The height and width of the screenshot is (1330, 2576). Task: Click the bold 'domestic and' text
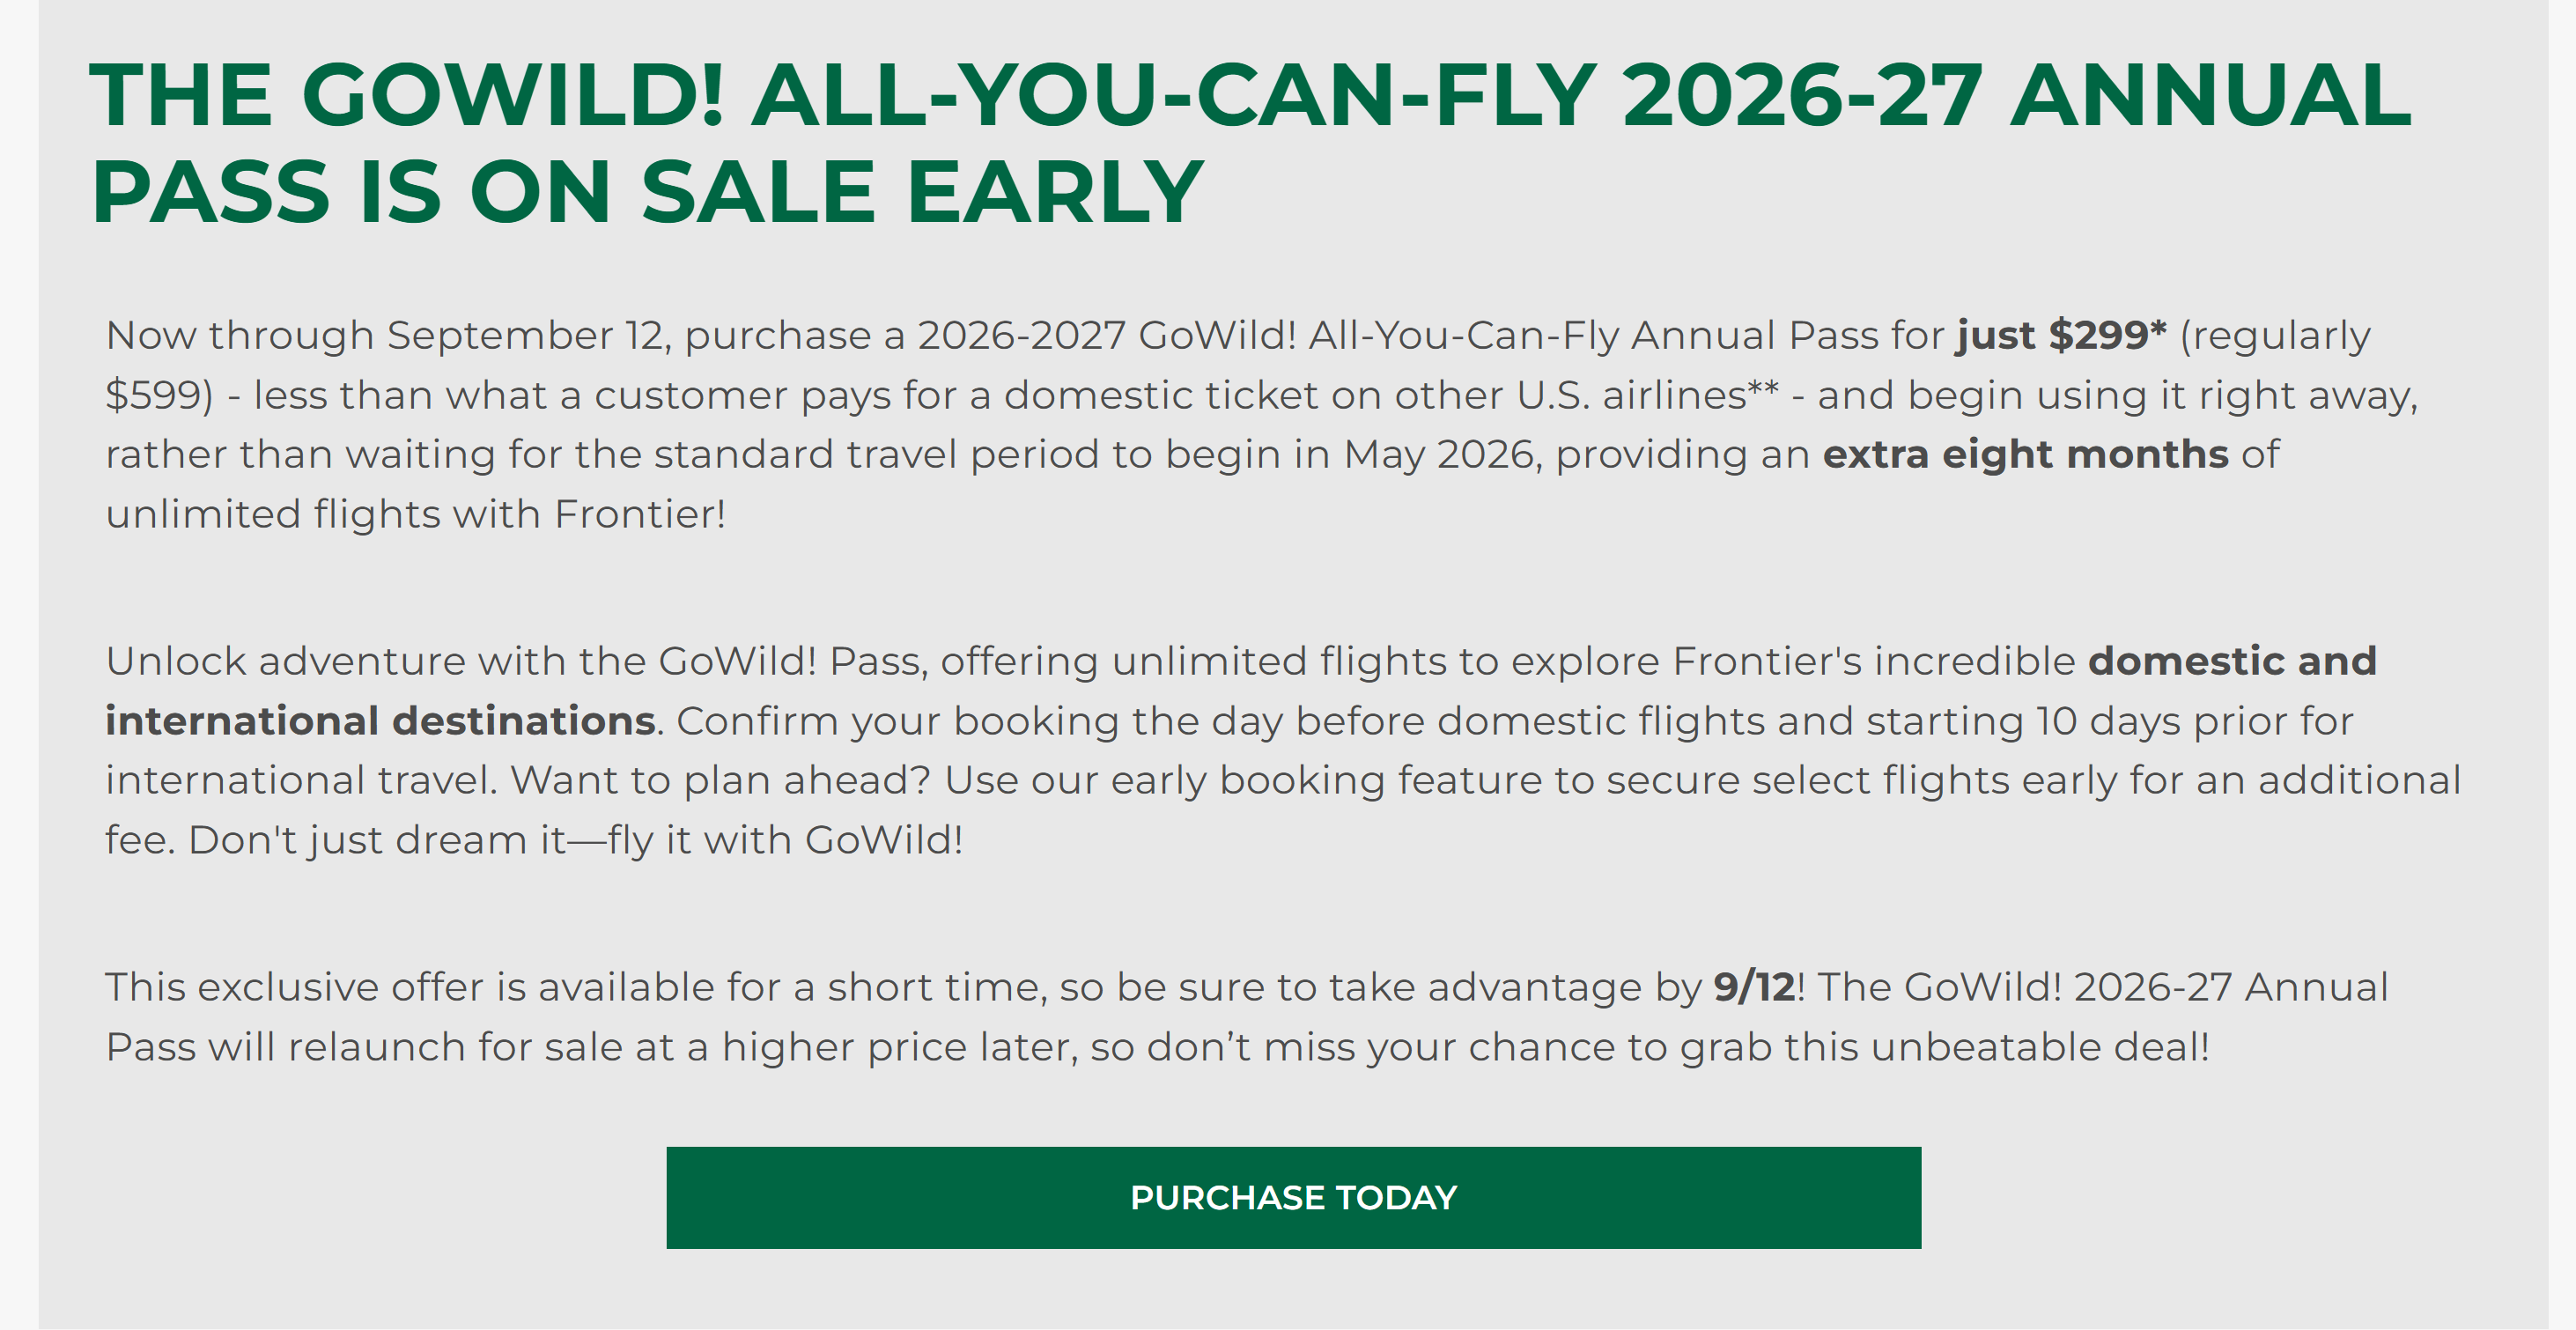coord(2232,661)
